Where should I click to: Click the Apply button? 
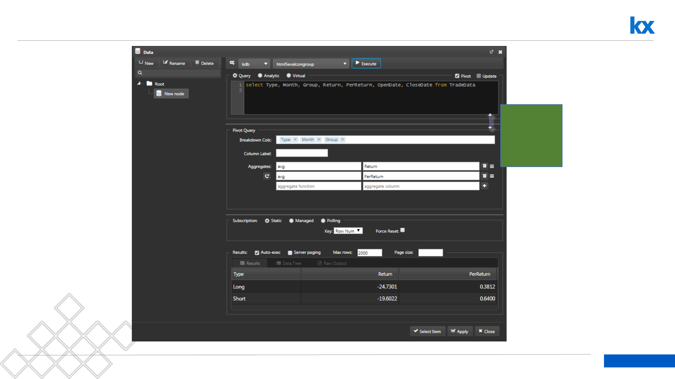(x=460, y=331)
